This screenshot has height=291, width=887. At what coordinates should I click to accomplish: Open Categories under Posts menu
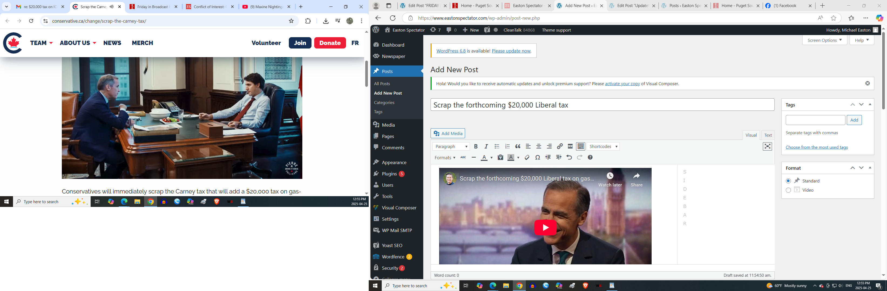click(x=384, y=102)
